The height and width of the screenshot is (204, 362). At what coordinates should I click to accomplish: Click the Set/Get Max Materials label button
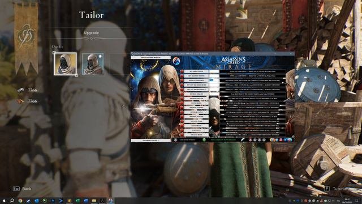tap(196, 90)
